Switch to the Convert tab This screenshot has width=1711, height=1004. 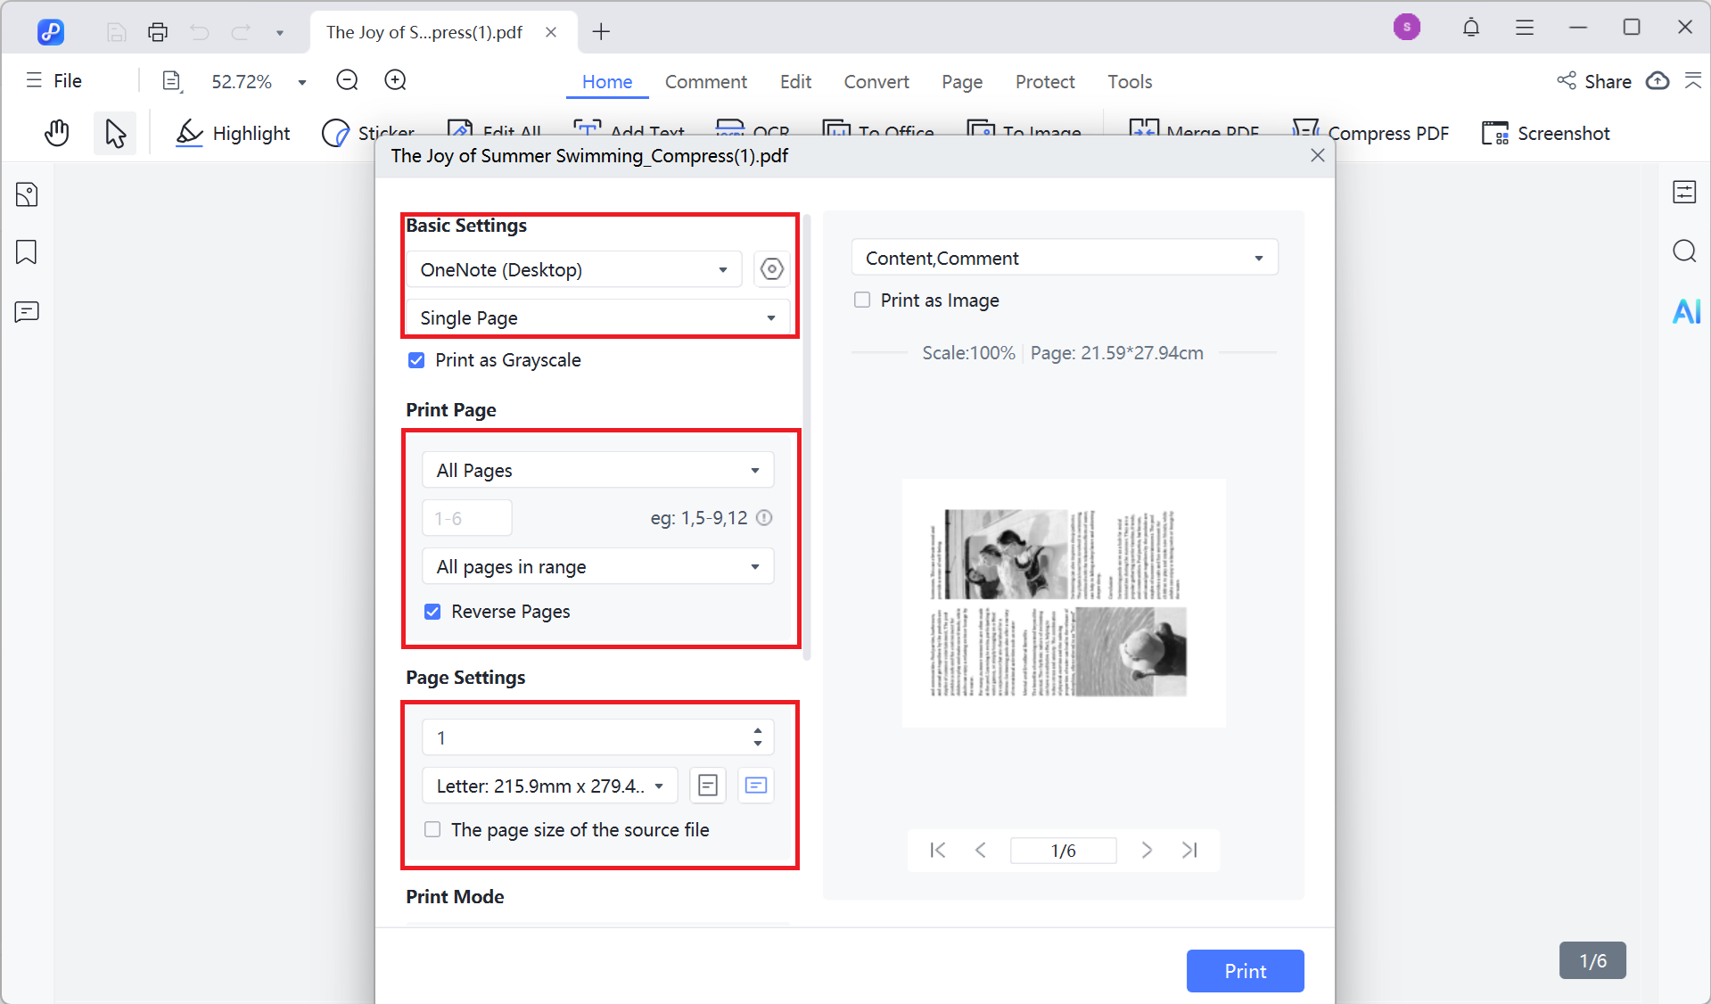click(876, 81)
